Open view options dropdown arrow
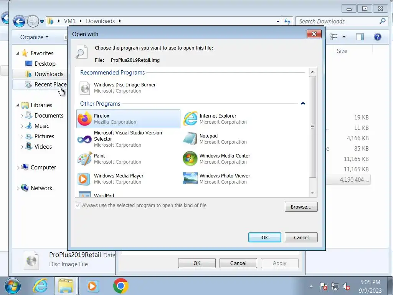Viewport: 393px width, 295px height. [x=344, y=37]
